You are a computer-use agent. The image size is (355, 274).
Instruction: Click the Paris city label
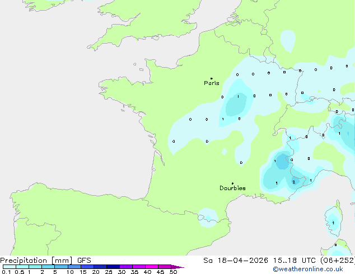pyautogui.click(x=212, y=83)
